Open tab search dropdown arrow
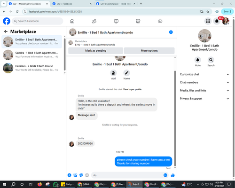The height and width of the screenshot is (188, 235). [4, 4]
